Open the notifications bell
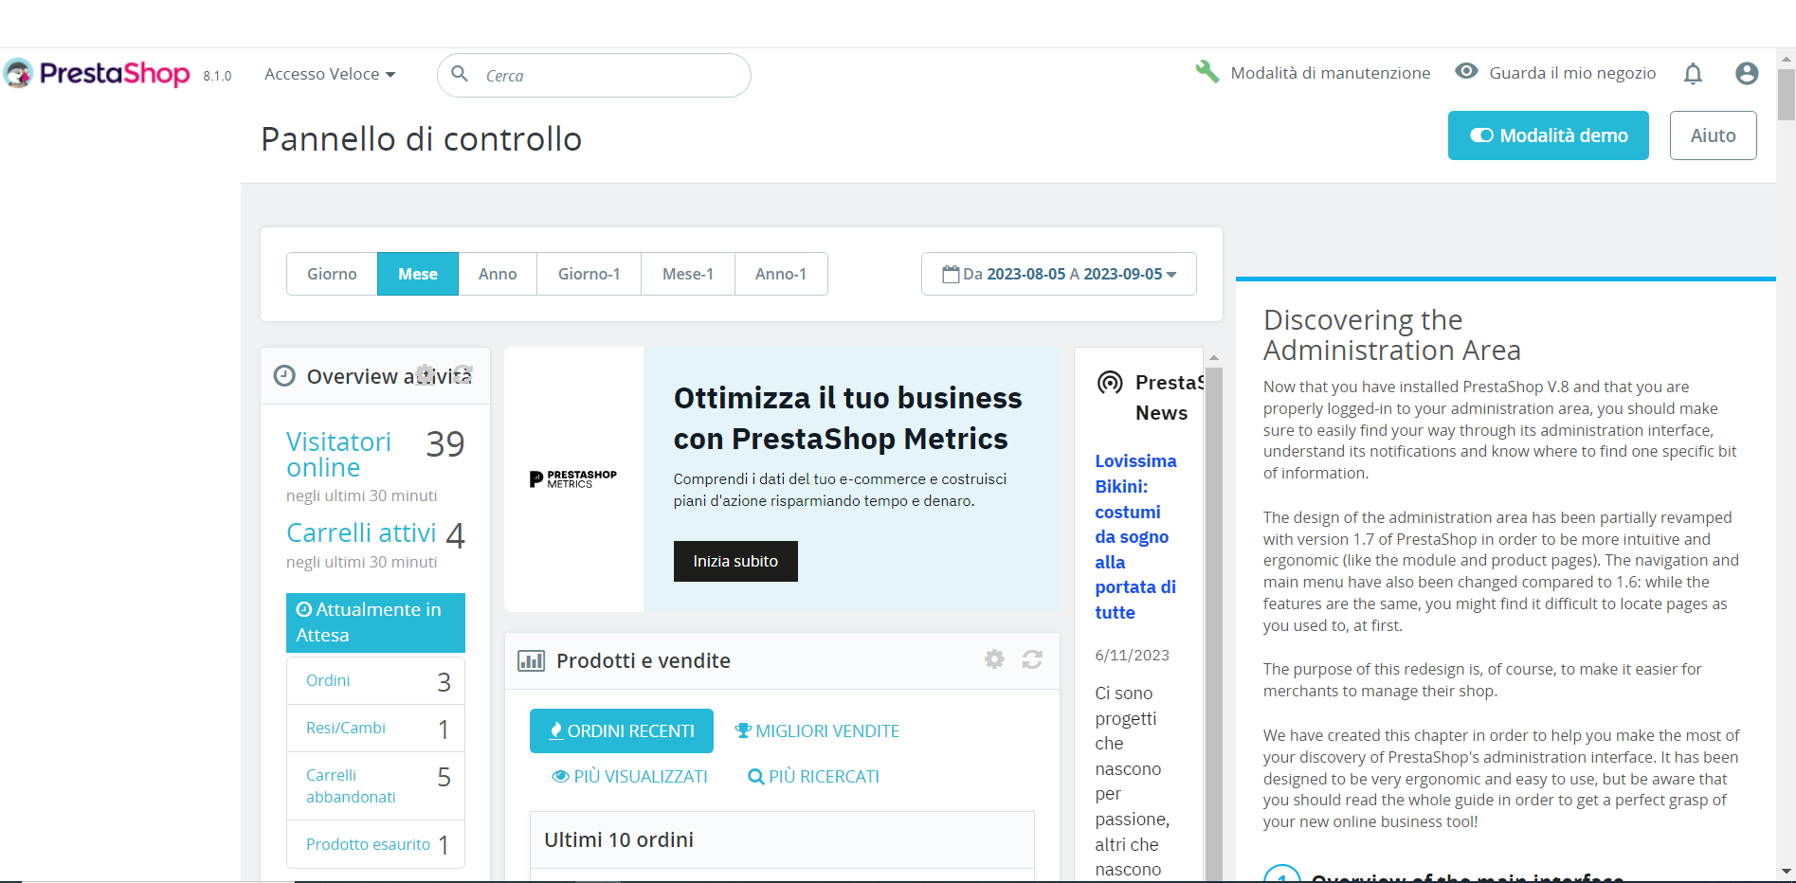The width and height of the screenshot is (1796, 883). tap(1693, 73)
